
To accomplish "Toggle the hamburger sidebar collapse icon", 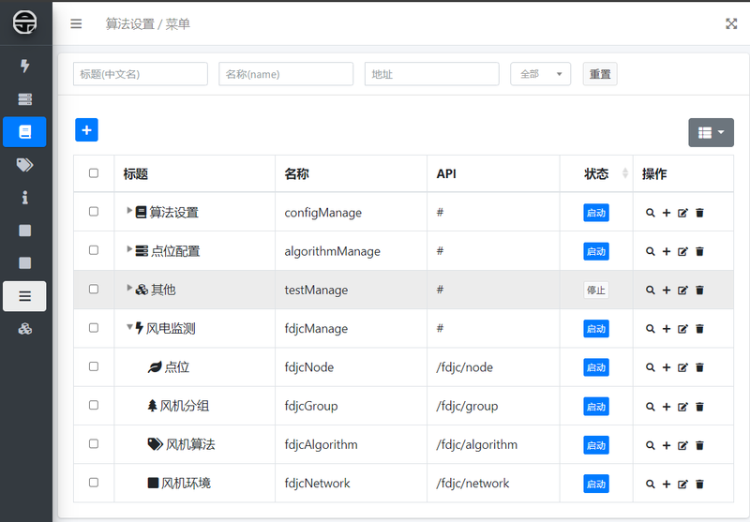I will [x=76, y=24].
